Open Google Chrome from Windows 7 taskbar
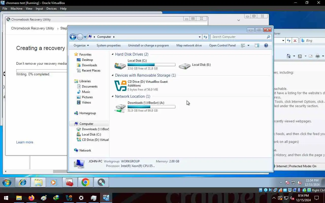325x203 pixels. [x=86, y=182]
